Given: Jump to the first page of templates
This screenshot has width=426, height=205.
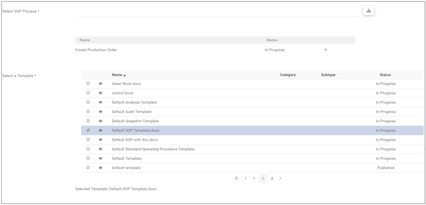Looking at the screenshot, I should click(x=236, y=179).
